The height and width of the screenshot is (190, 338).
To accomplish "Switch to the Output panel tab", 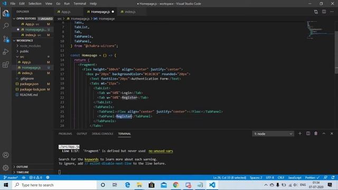I will (x=82, y=134).
